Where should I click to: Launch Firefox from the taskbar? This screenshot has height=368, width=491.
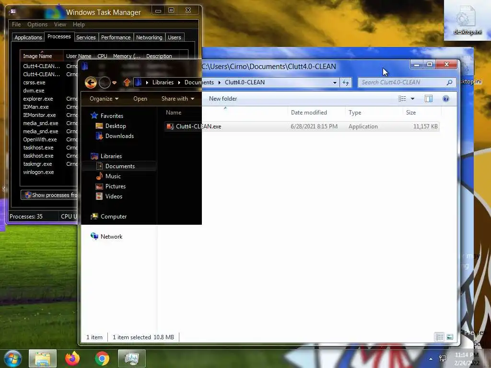click(x=72, y=358)
